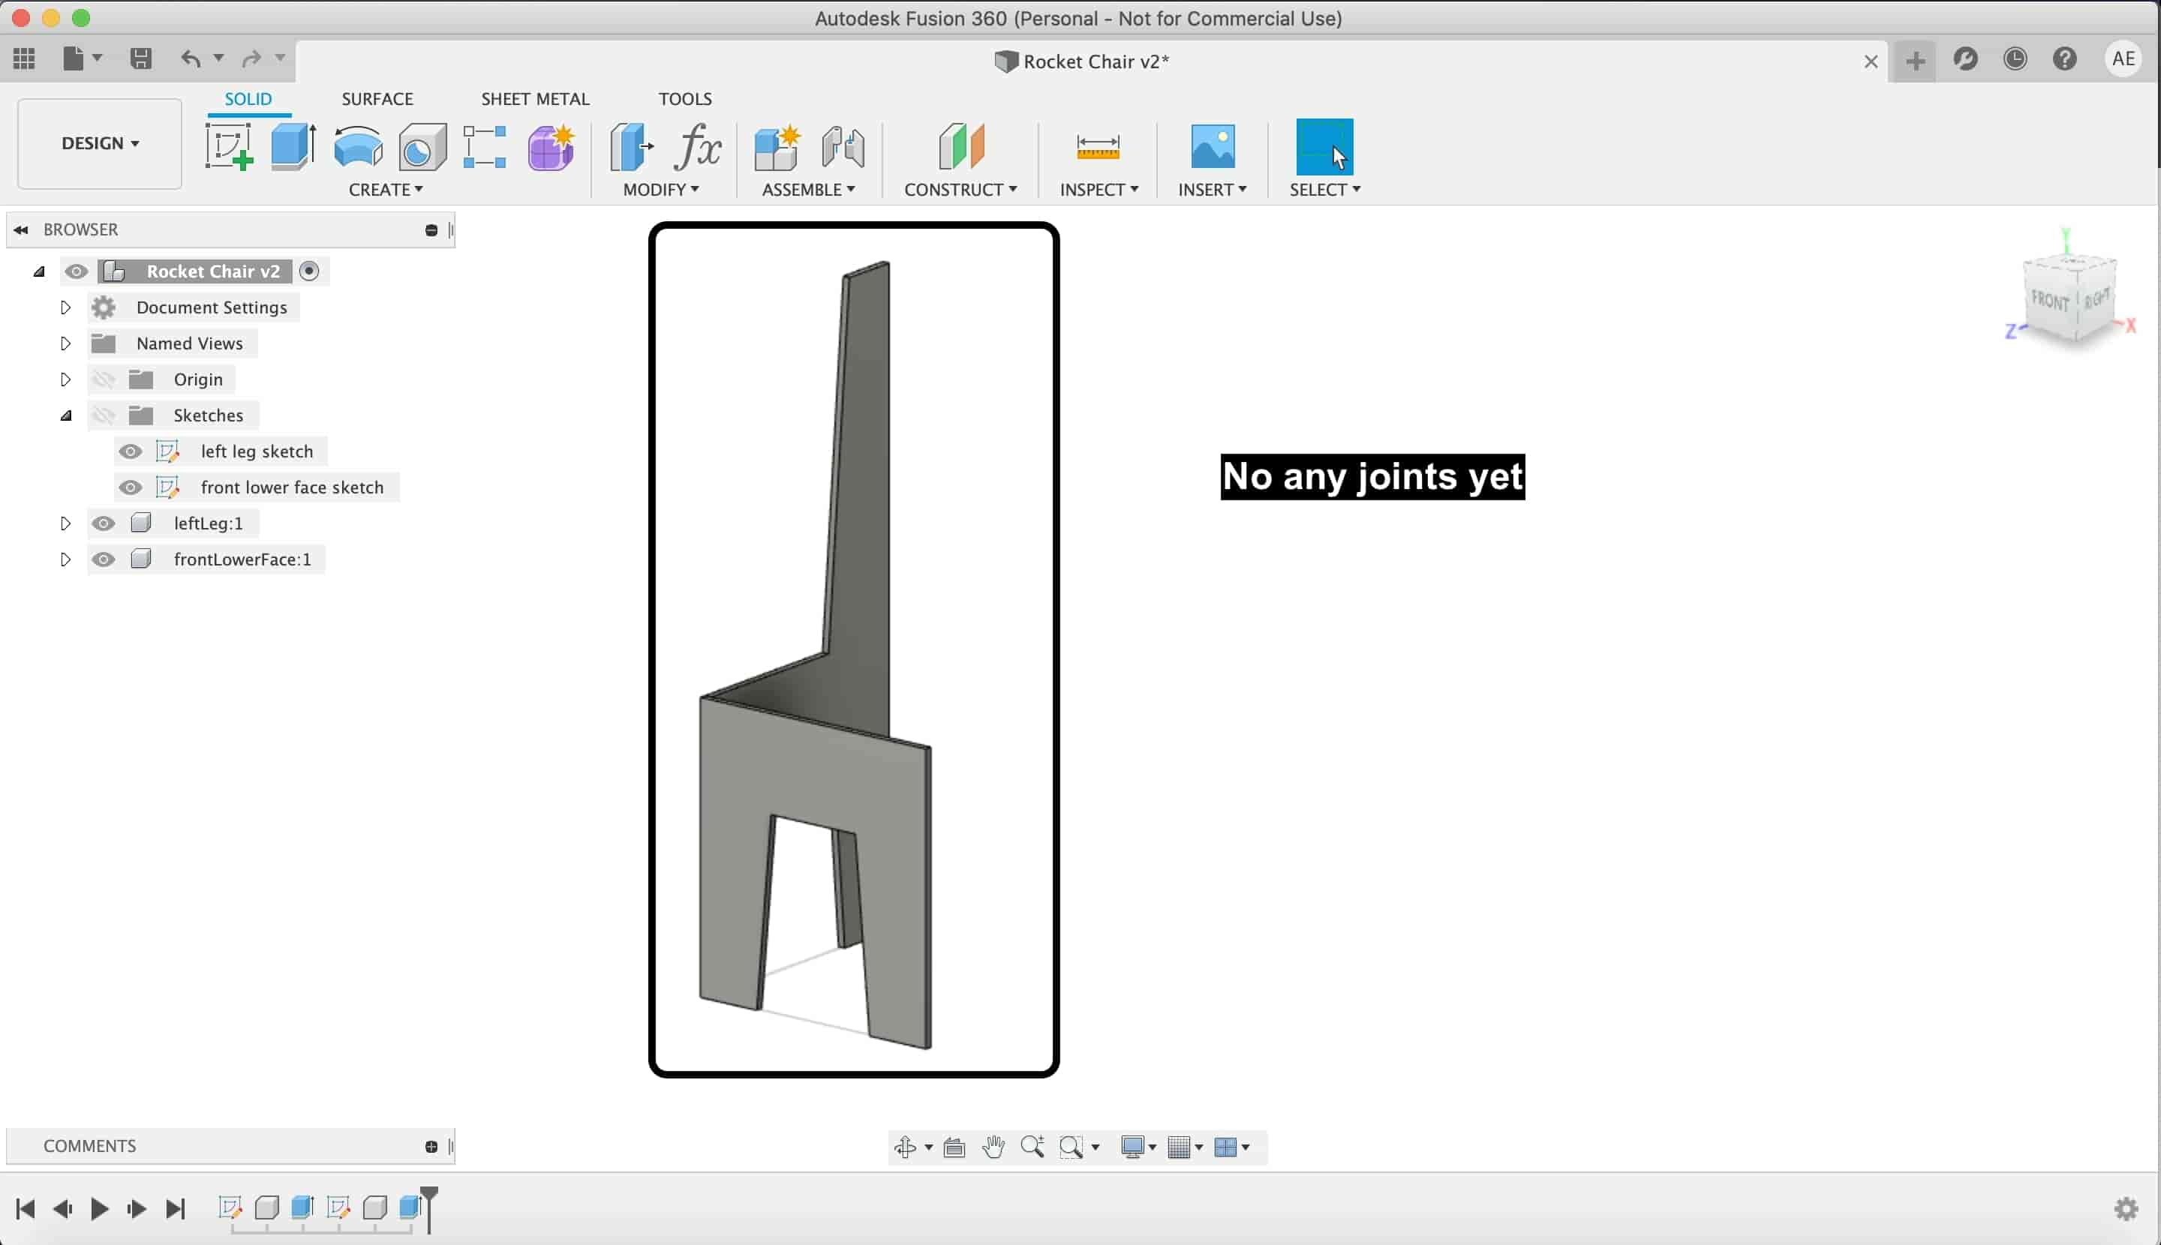
Task: Toggle visibility of Rocket Chair v2 root
Action: pos(76,271)
